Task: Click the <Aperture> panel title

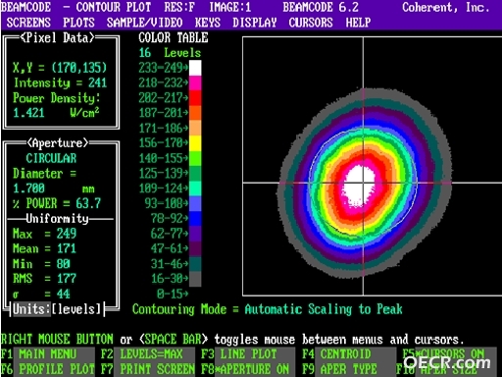Action: click(57, 143)
